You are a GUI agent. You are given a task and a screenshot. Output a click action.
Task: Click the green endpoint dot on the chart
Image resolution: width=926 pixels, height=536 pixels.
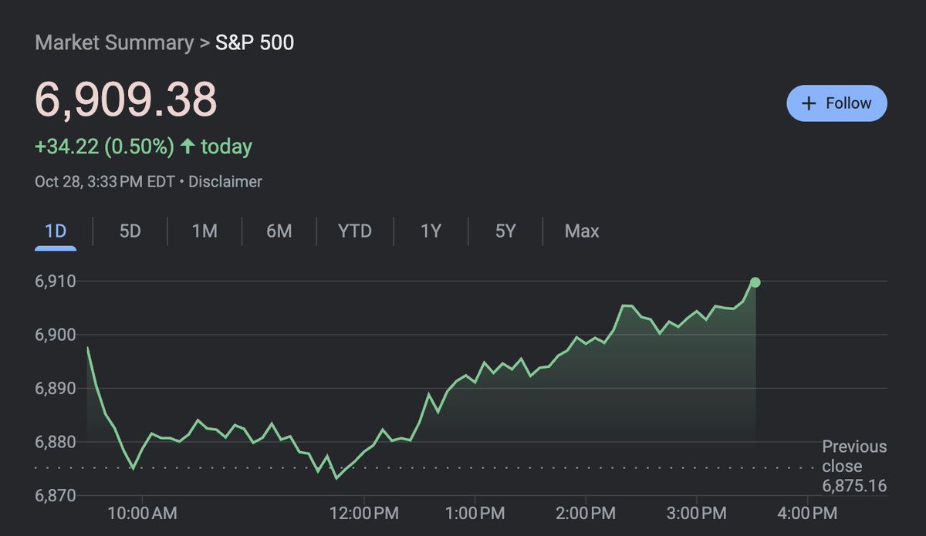[x=755, y=282]
